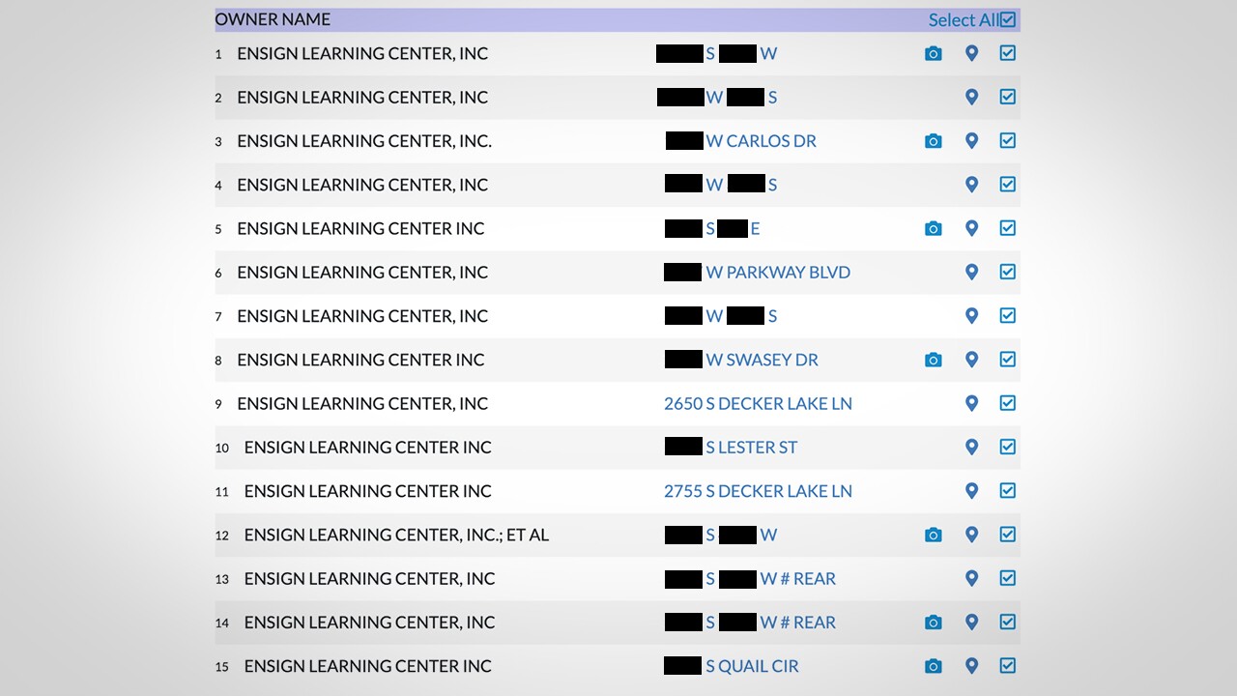Click the camera icon beside S QUAIL CIR
The image size is (1237, 696).
(x=933, y=666)
